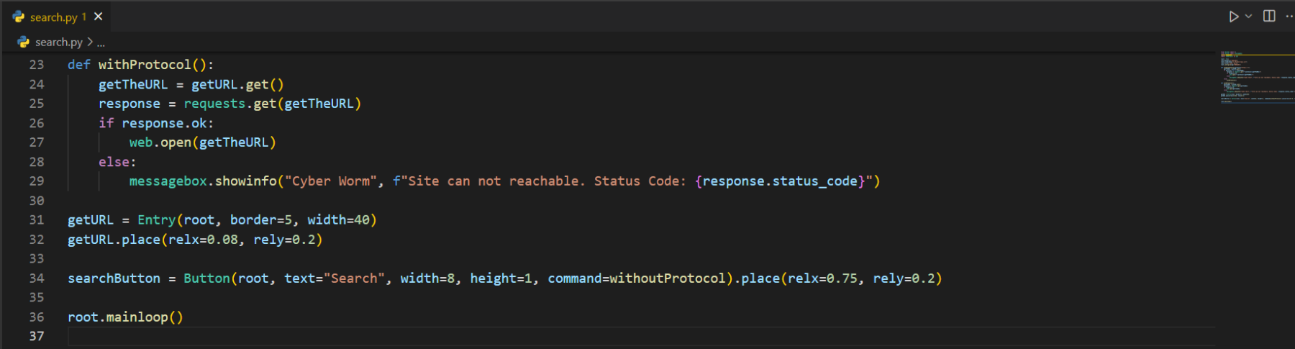Click line number 34 in the gutter
The width and height of the screenshot is (1295, 349).
coord(37,278)
